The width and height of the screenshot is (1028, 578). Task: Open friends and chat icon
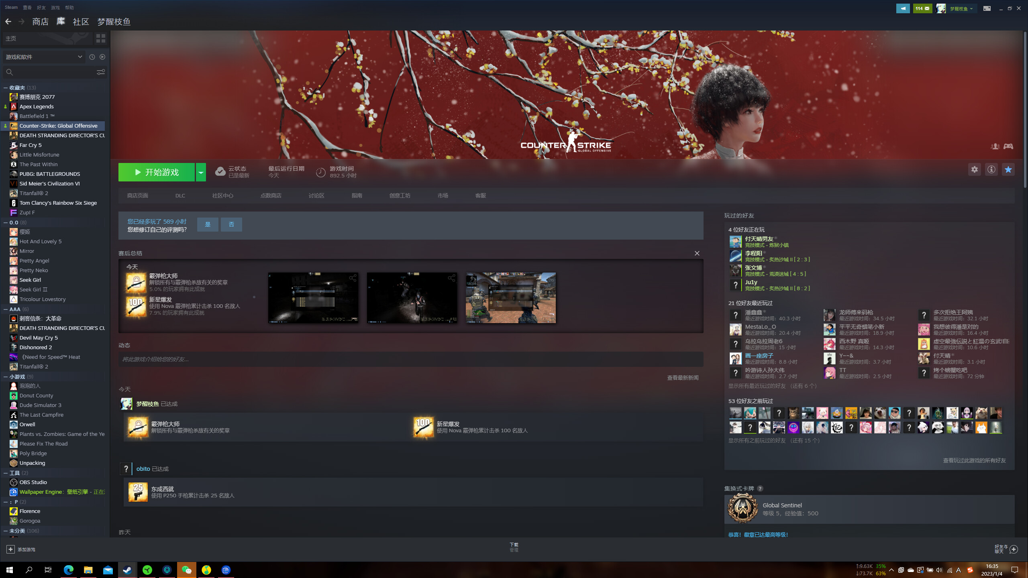1014,549
